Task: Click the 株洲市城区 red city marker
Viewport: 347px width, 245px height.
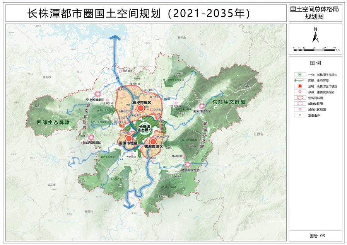Action: point(153,141)
